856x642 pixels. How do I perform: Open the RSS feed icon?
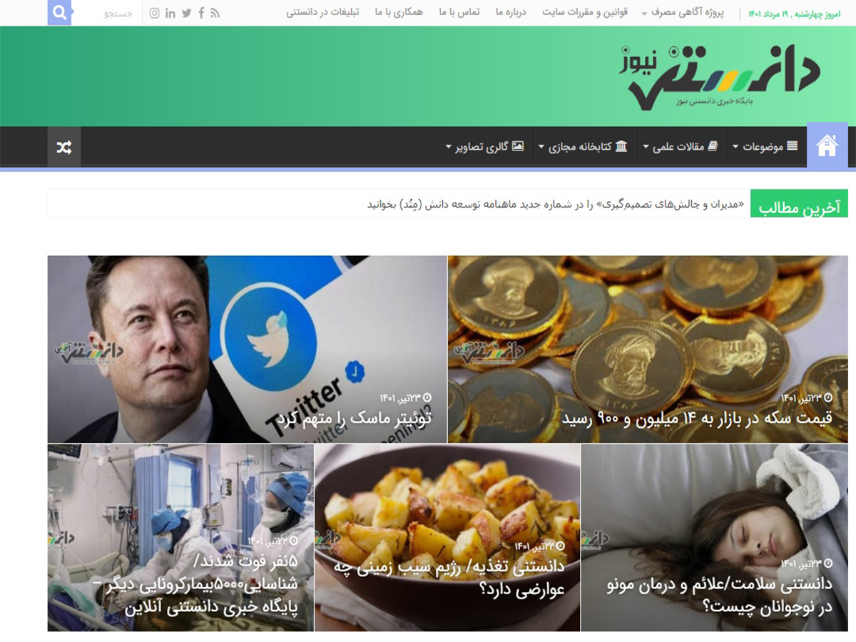click(x=215, y=13)
